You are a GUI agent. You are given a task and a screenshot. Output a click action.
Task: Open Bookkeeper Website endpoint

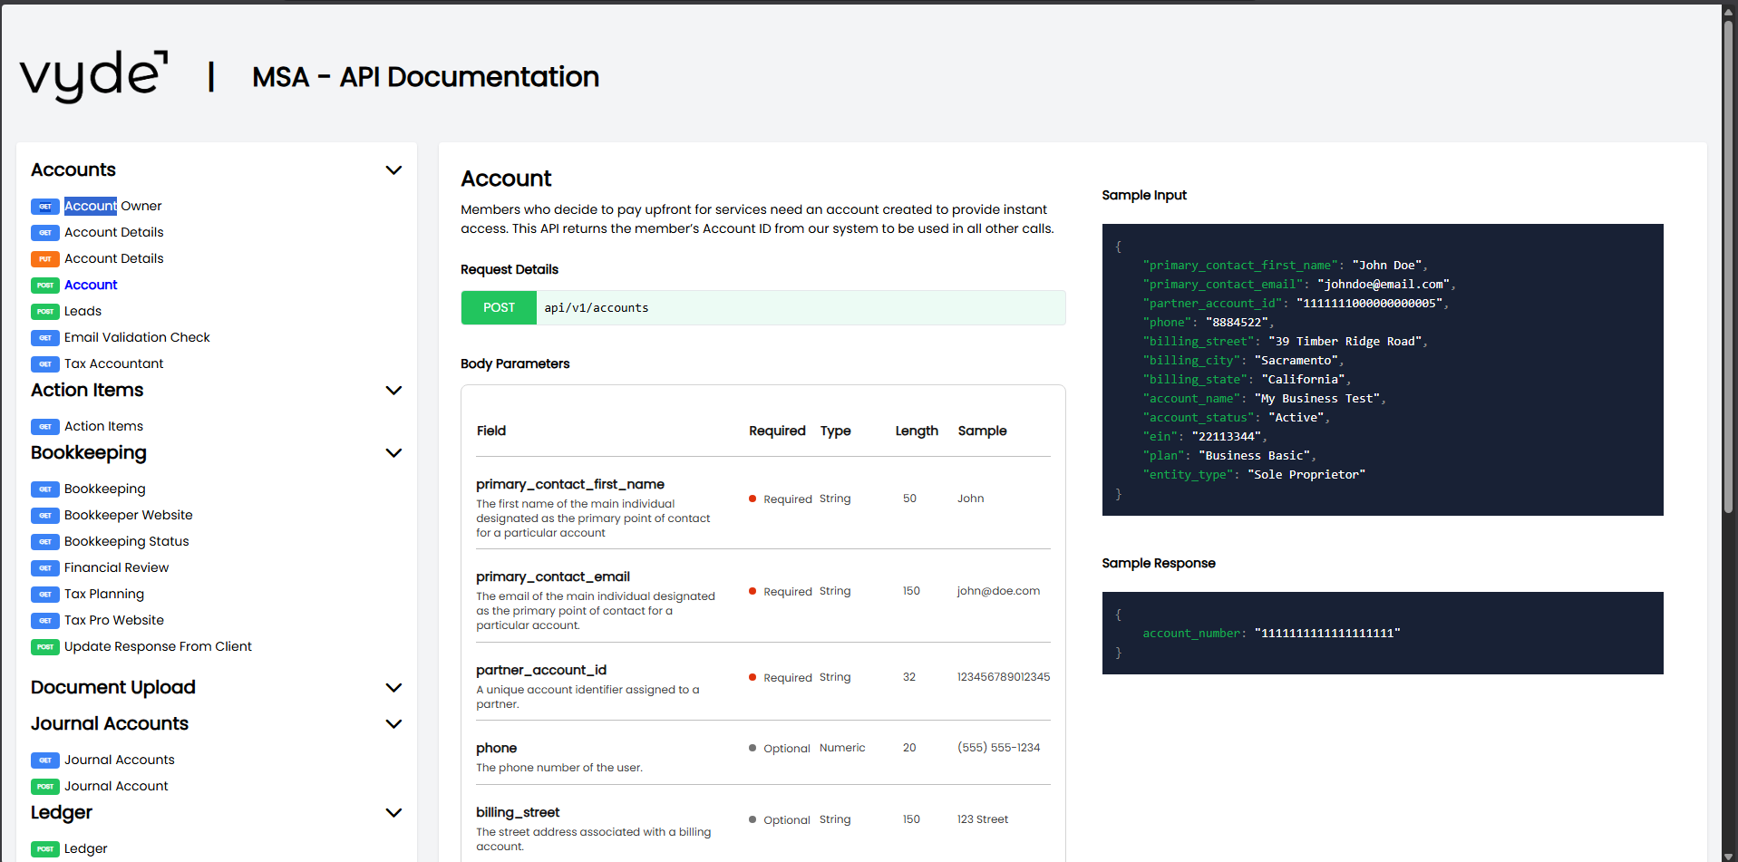pyautogui.click(x=129, y=515)
